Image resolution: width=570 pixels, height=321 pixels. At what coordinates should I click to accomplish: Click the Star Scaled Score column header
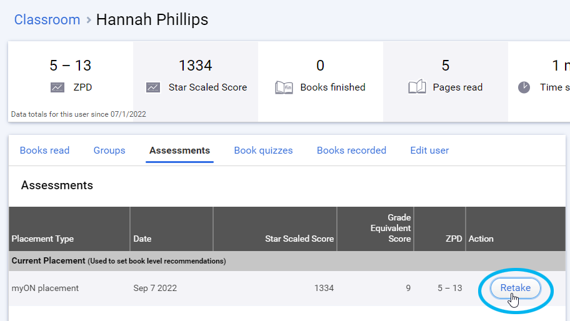click(299, 239)
